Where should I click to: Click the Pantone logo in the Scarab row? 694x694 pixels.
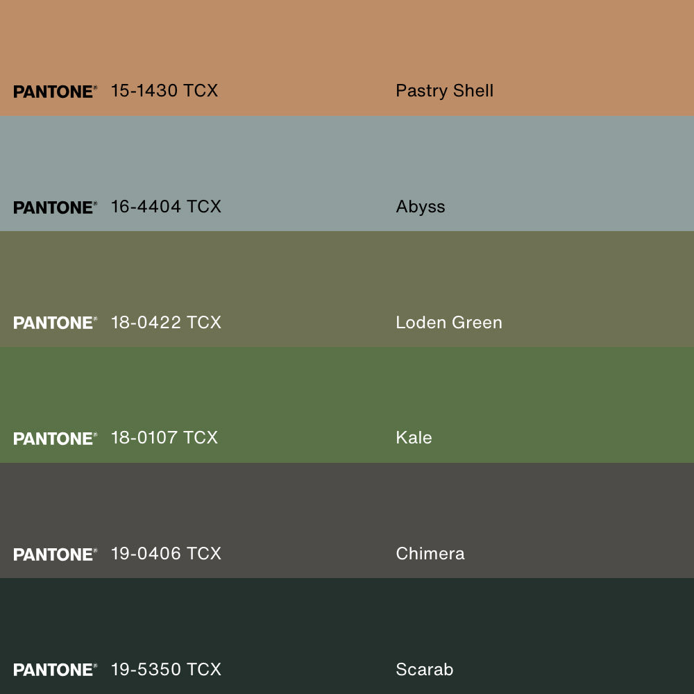tap(55, 670)
